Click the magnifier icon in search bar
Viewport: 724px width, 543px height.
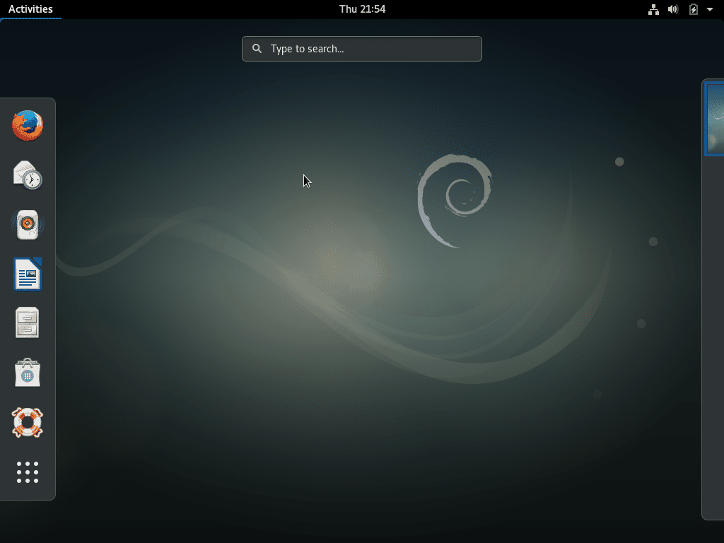257,48
